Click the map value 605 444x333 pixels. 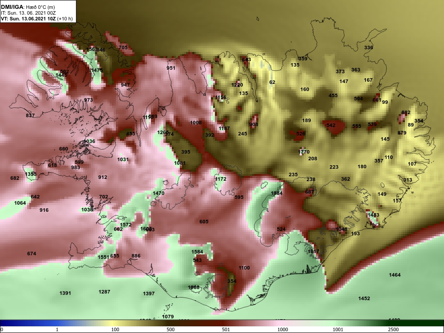point(204,222)
